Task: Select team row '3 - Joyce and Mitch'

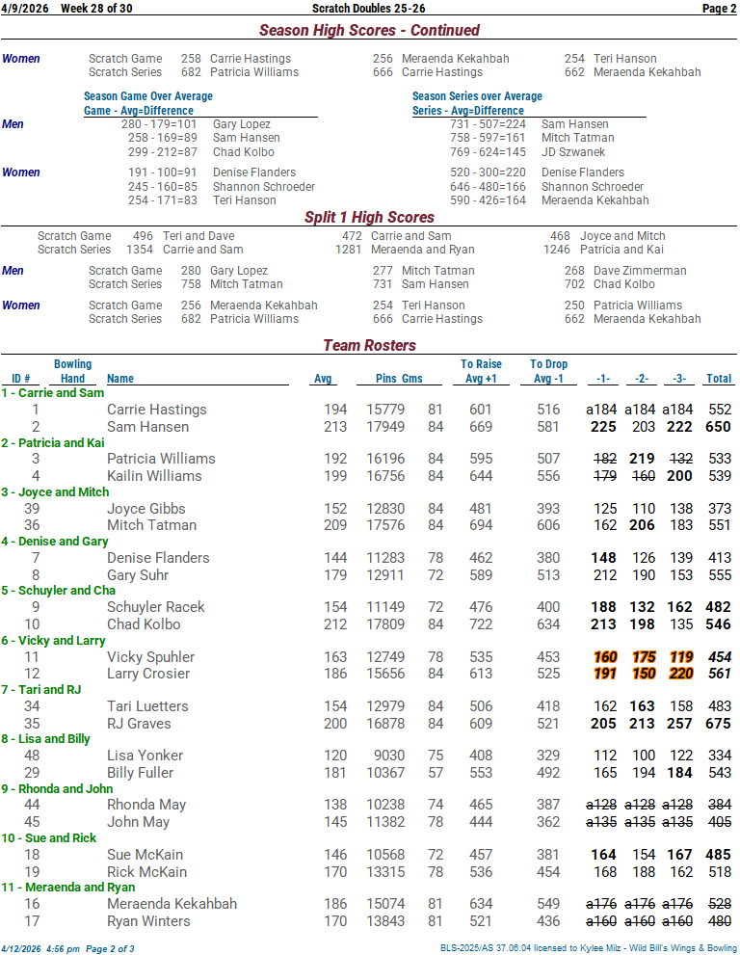Action: tap(56, 492)
